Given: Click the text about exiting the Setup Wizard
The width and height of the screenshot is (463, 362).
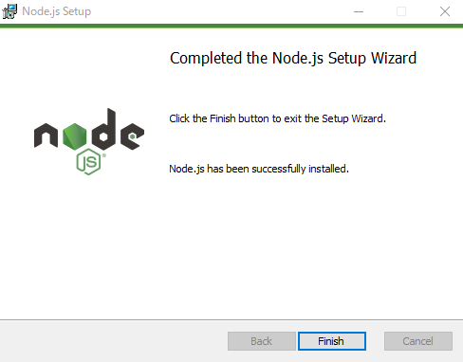Looking at the screenshot, I should [277, 118].
